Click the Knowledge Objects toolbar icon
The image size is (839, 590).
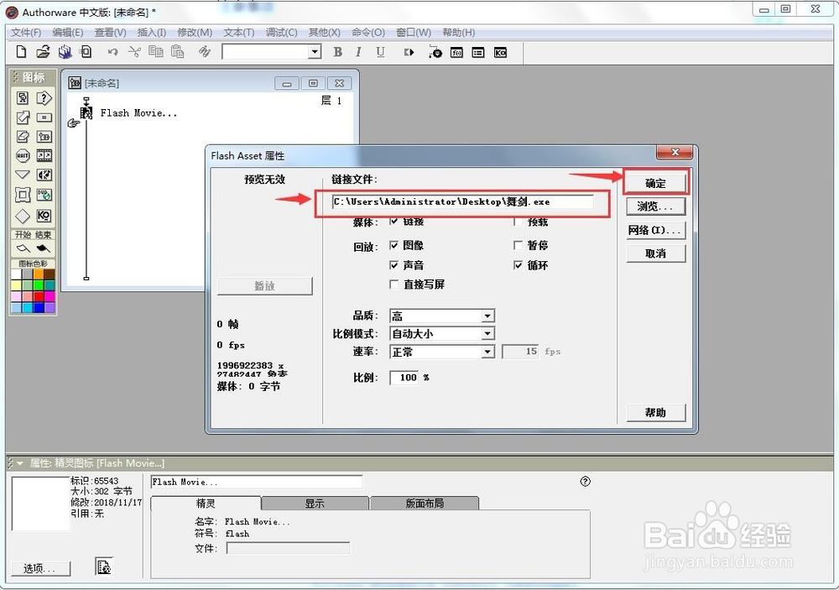[500, 52]
